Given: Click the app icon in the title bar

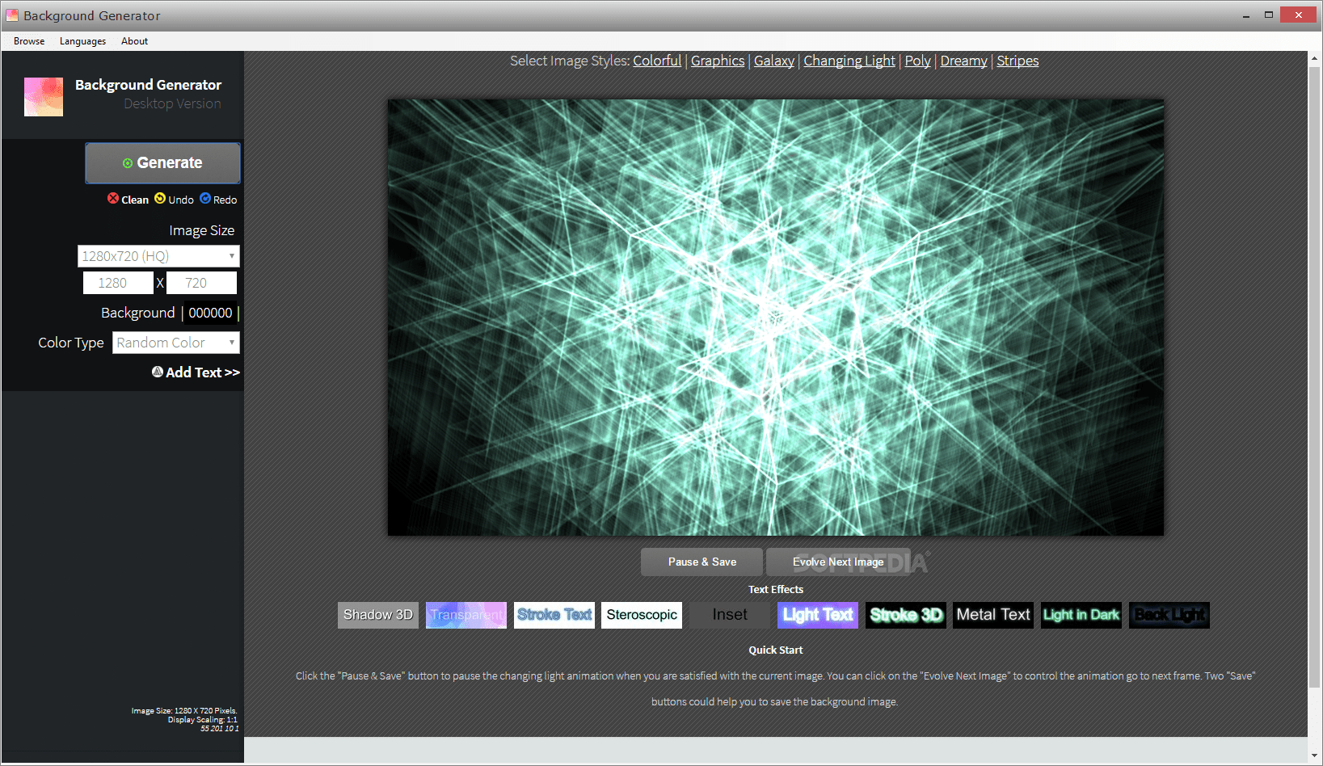Looking at the screenshot, I should coord(12,15).
